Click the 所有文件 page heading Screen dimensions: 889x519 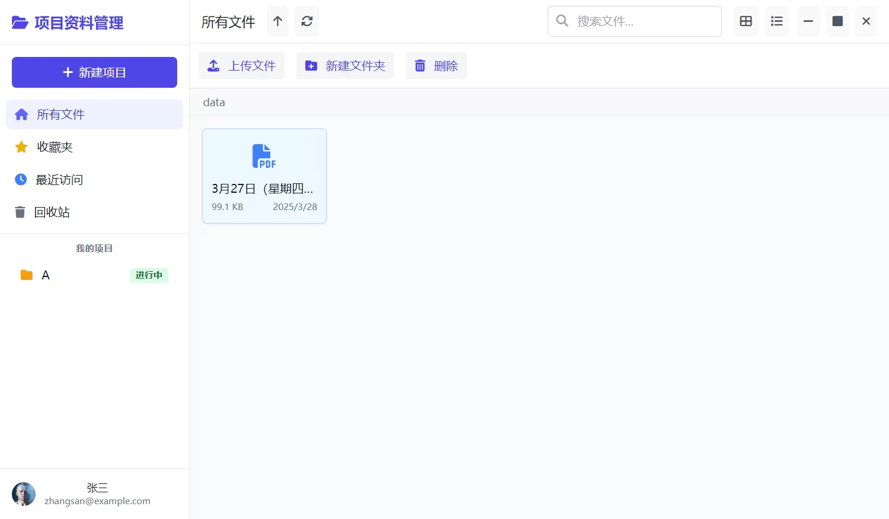228,22
